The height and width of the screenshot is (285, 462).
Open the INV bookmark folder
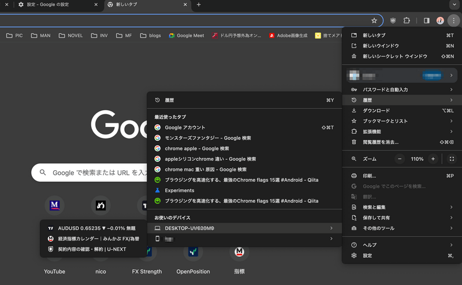point(99,36)
